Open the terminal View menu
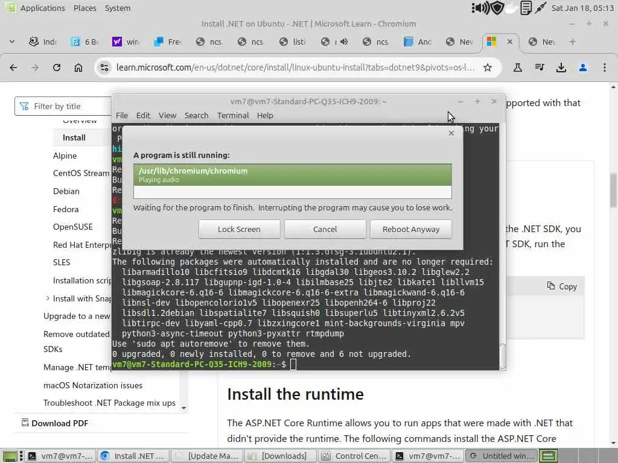 [x=167, y=115]
